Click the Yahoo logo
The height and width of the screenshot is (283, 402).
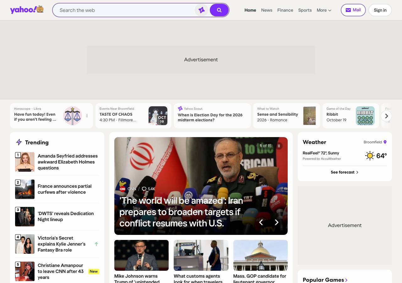pos(27,10)
